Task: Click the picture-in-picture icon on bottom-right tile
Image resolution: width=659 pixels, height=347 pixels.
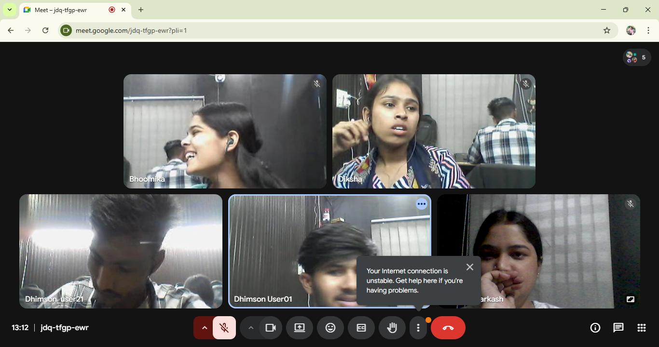Action: 630,299
